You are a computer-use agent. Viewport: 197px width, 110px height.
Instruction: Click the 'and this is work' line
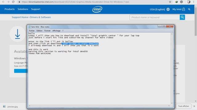pyautogui.click(x=38, y=50)
